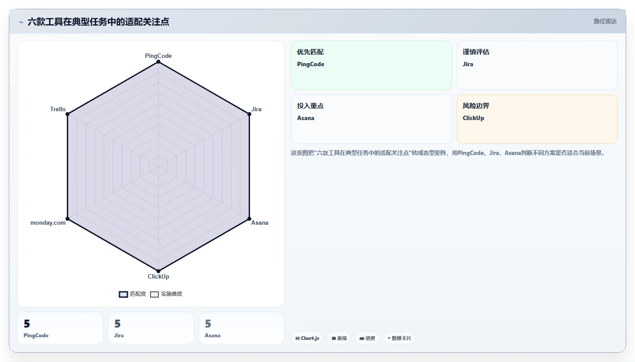This screenshot has width=635, height=362.
Task: Open the 谨慎评估 Jira card
Action: click(537, 65)
